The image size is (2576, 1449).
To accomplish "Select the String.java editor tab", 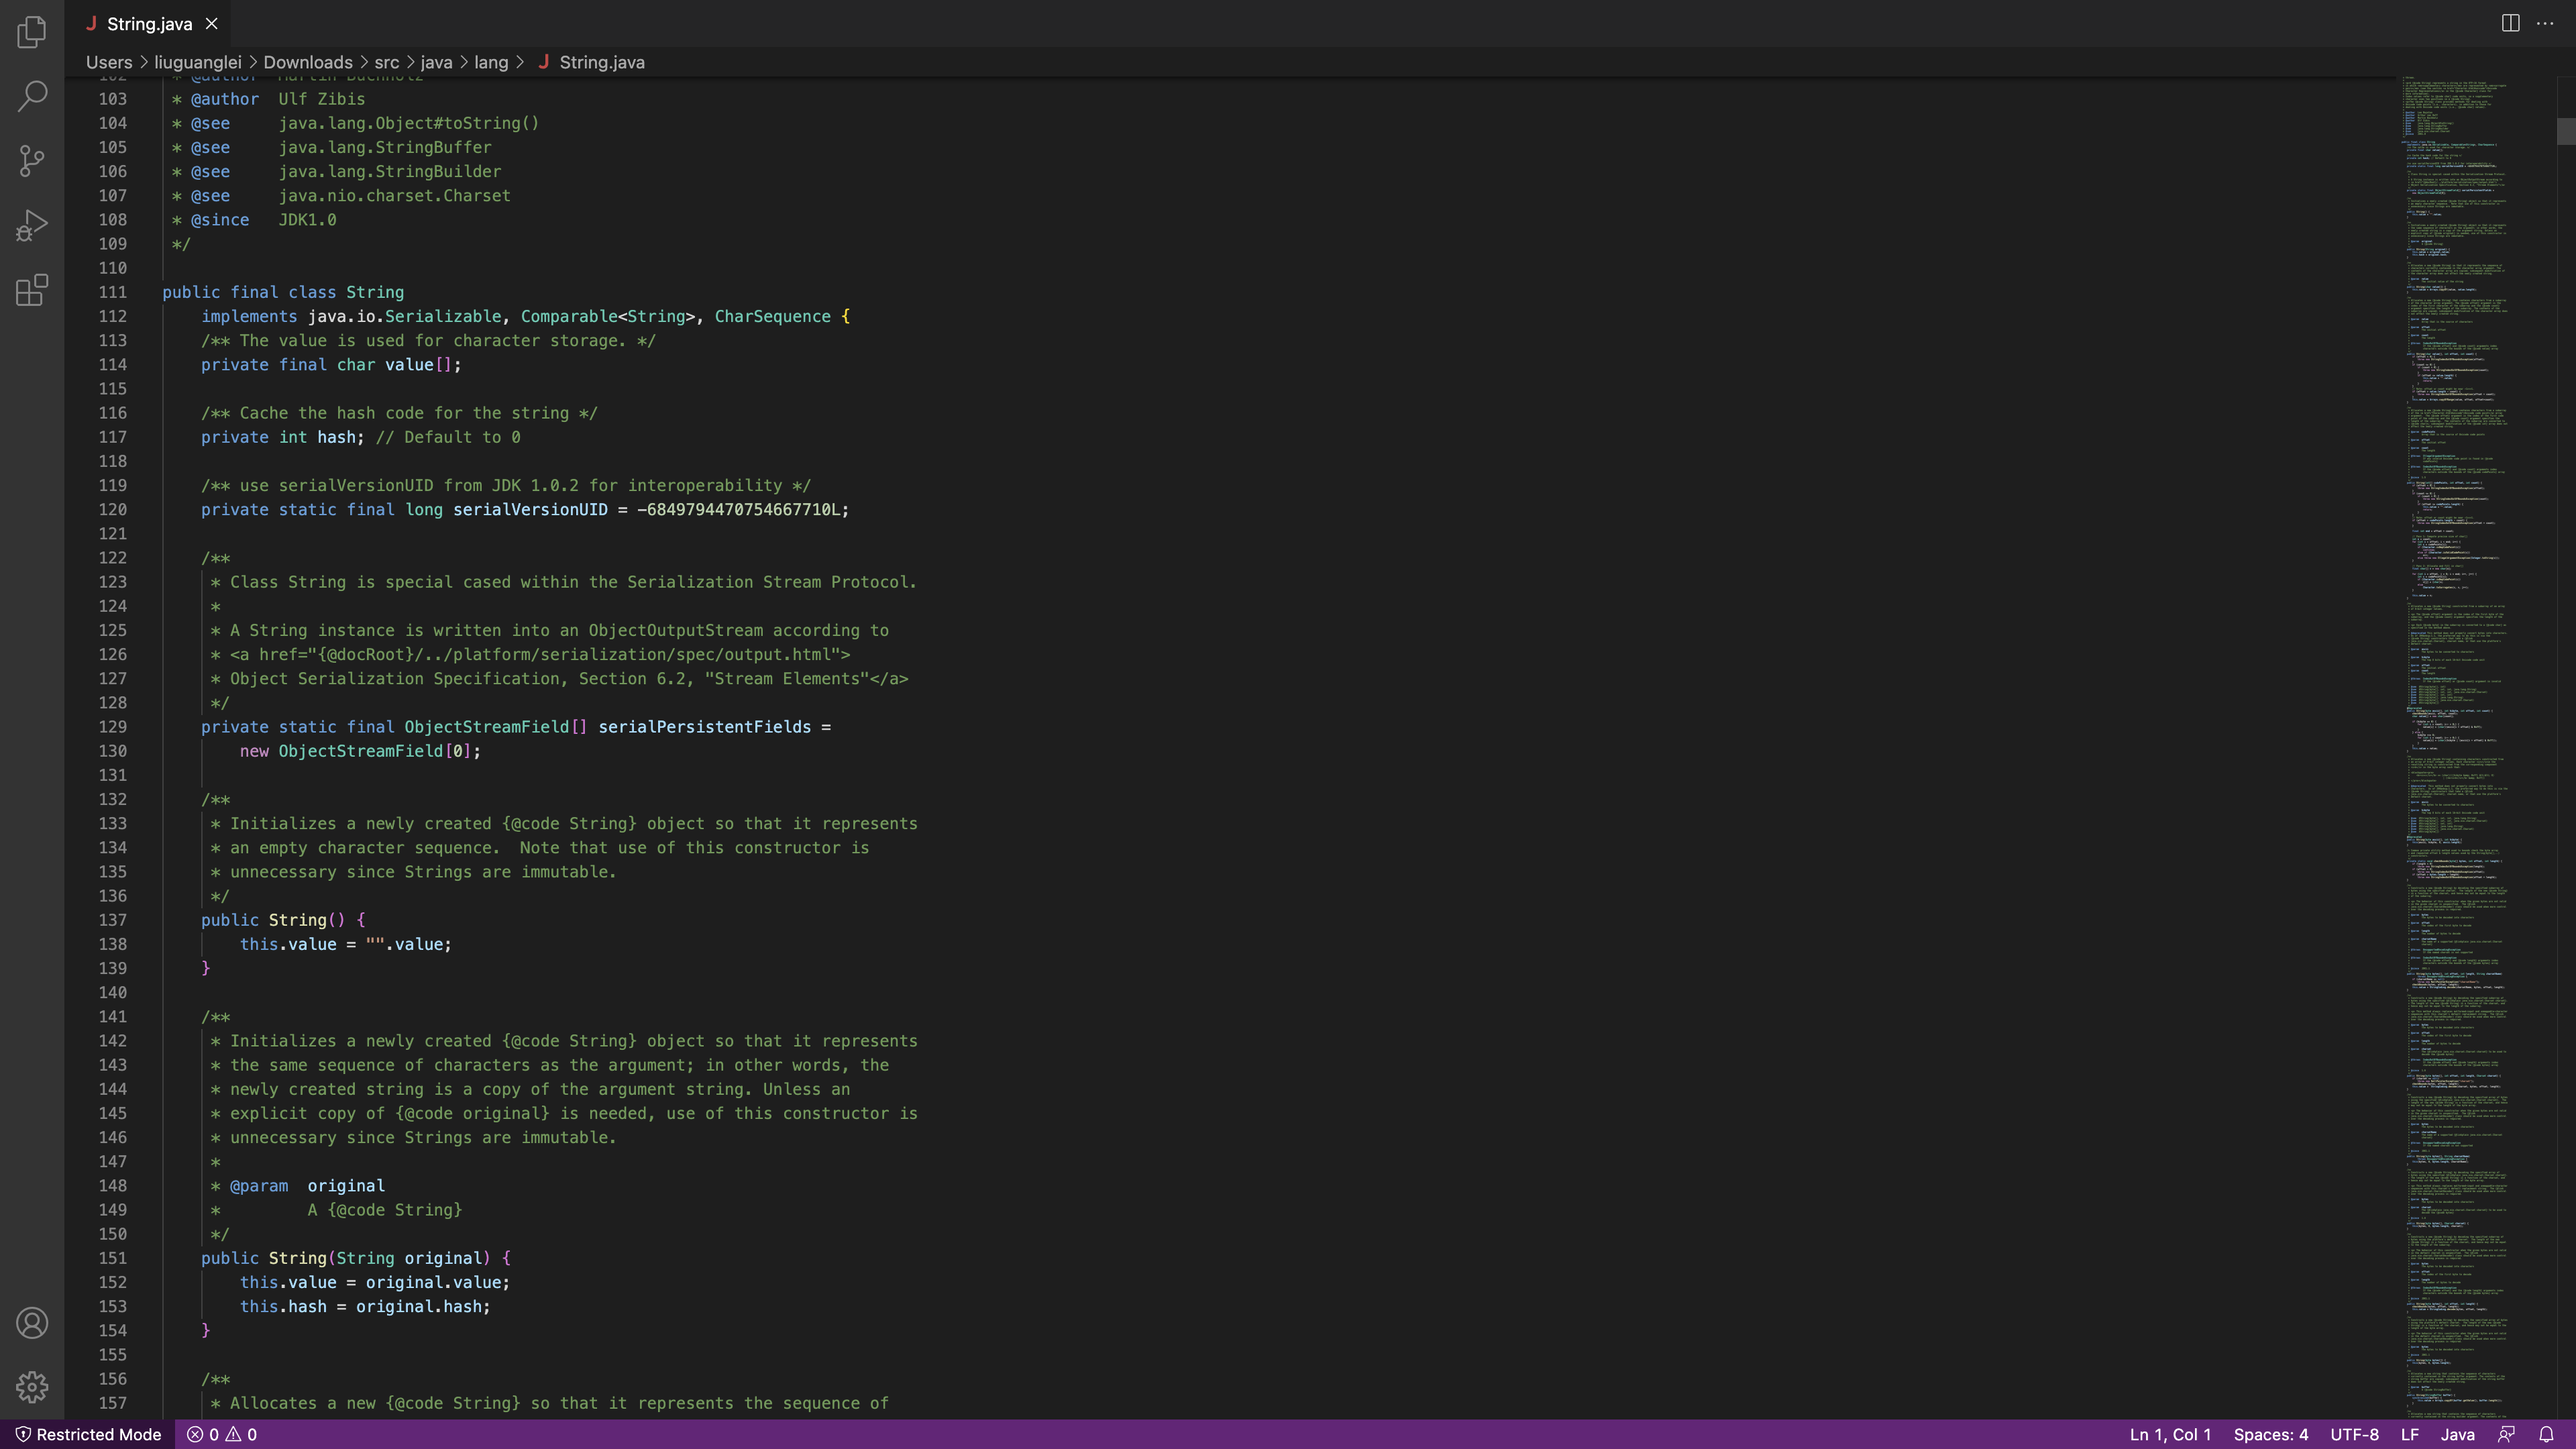I will (x=148, y=23).
